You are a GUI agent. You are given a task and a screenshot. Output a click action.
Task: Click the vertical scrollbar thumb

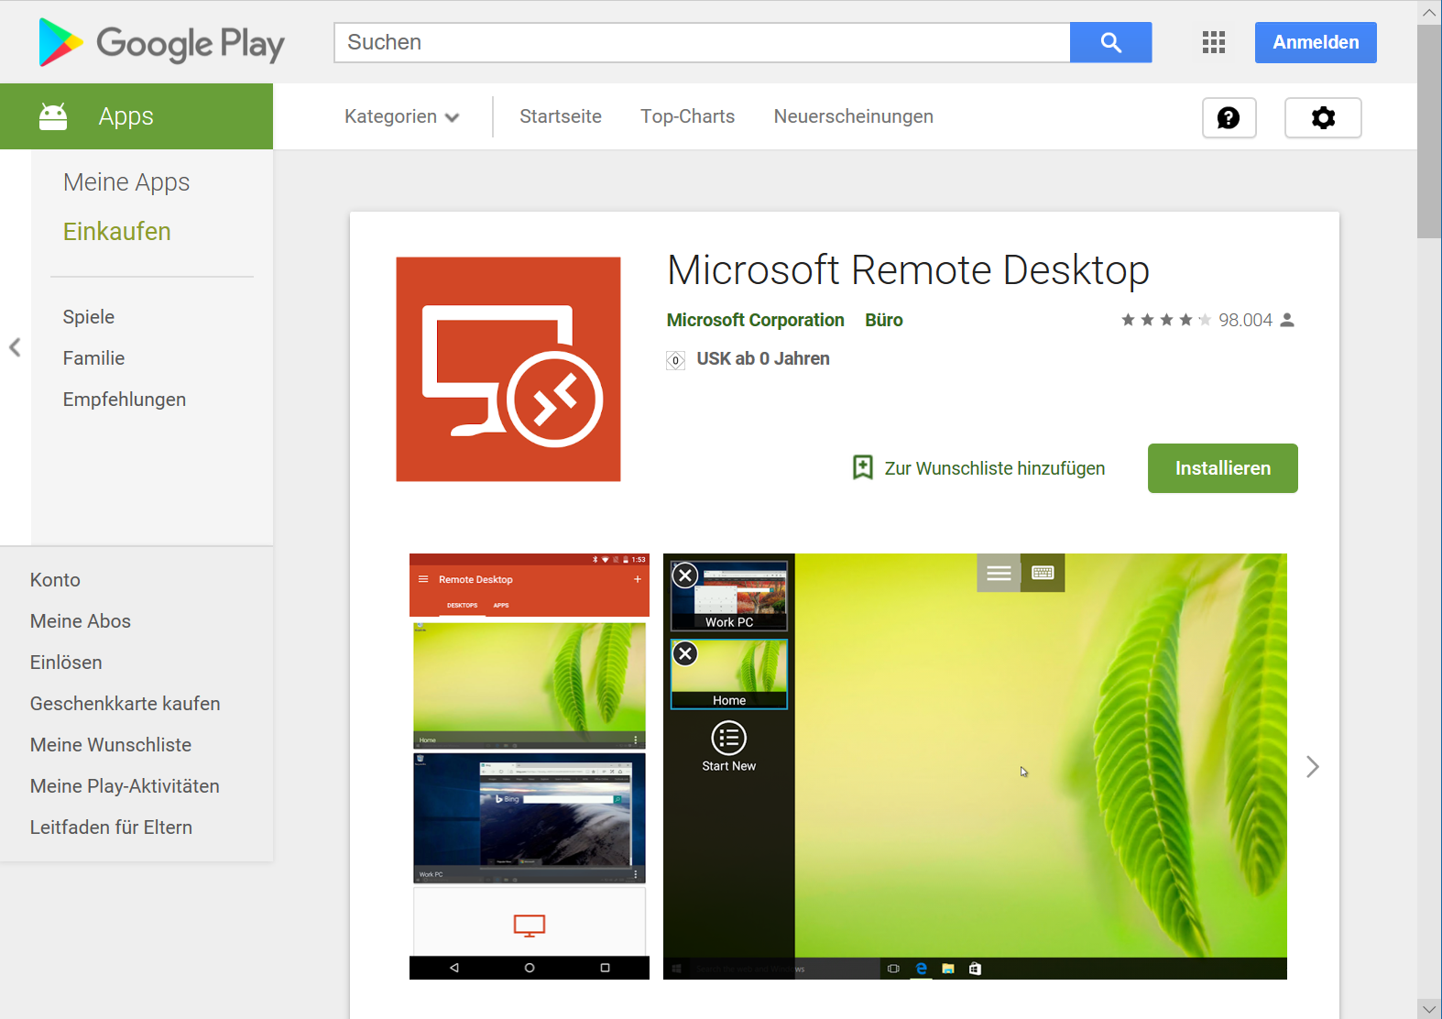pyautogui.click(x=1429, y=131)
